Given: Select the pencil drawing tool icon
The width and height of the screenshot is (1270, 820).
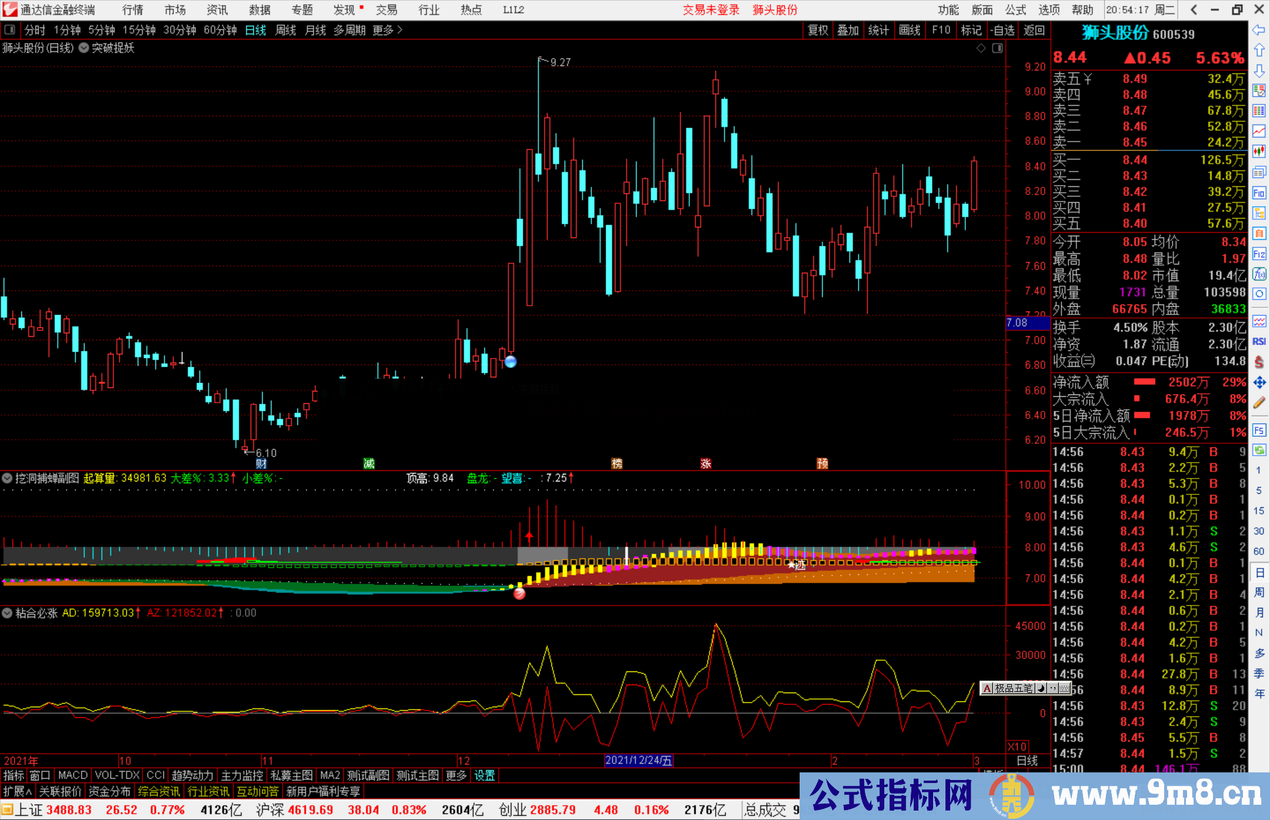Looking at the screenshot, I should [1259, 403].
